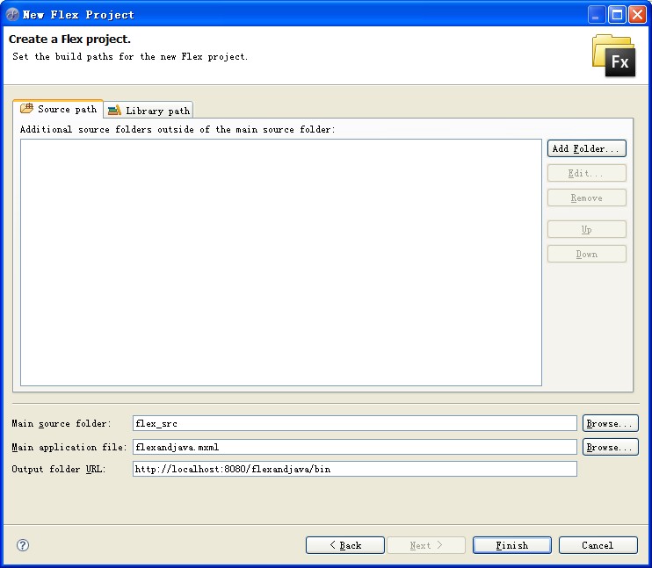Go Back to the previous wizard page
This screenshot has height=568, width=652.
pos(345,545)
